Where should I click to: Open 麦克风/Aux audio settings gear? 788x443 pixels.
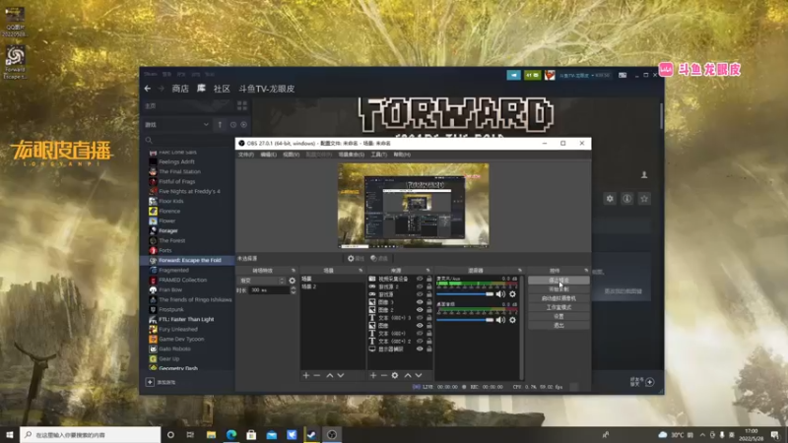pyautogui.click(x=512, y=293)
